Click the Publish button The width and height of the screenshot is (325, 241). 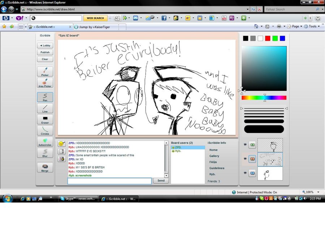point(45,52)
